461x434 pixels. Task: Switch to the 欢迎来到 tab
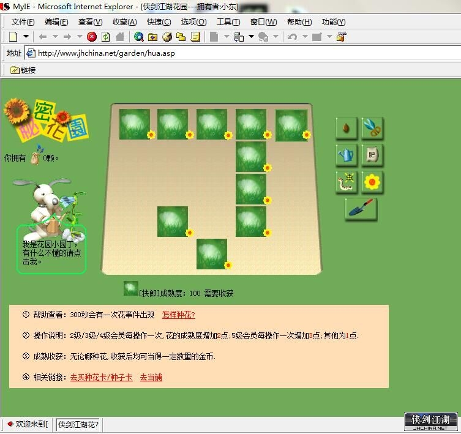click(x=28, y=424)
